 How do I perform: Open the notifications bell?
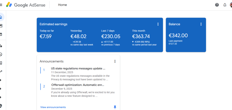pos(225,5)
